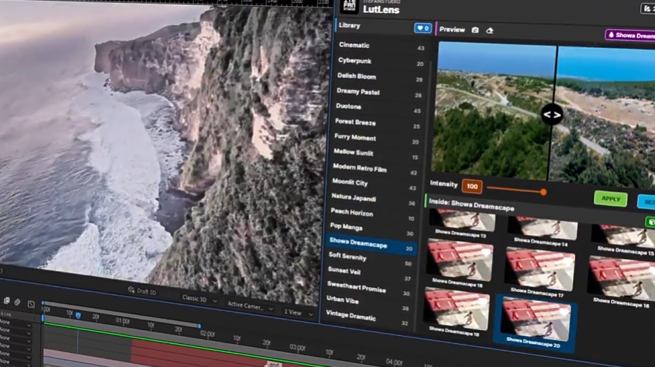Open the Active Camera view dropdown
The image size is (655, 367).
pos(250,305)
